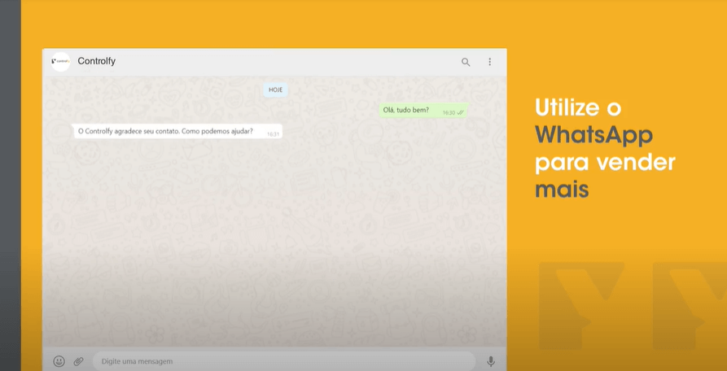Click the paperclip attachment icon
The height and width of the screenshot is (371, 727).
[78, 361]
